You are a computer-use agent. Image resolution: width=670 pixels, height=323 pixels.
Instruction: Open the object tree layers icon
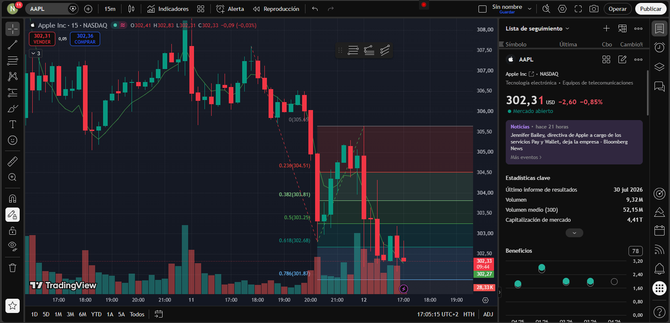point(660,67)
